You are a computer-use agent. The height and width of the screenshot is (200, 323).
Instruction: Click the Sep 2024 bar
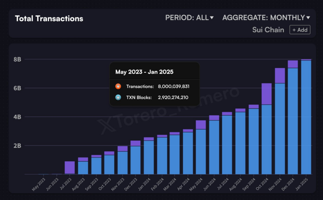pos(254,140)
